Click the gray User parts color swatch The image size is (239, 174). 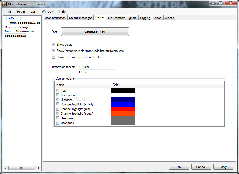click(x=123, y=123)
